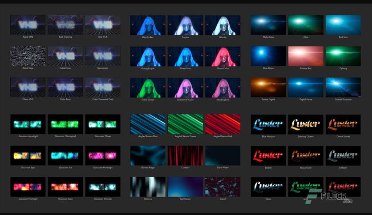Choose the Liquid background thumbnail
372x215 pixels.
click(223, 187)
